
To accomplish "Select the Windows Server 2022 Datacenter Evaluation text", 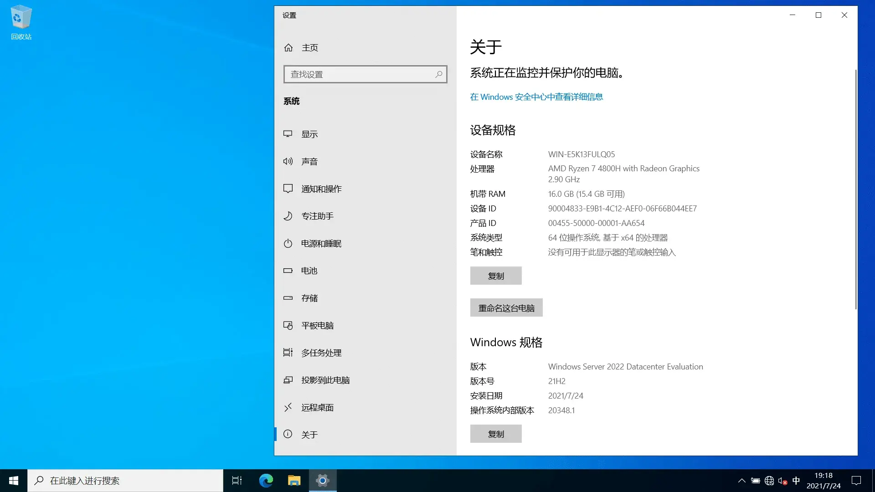I will coord(625,366).
